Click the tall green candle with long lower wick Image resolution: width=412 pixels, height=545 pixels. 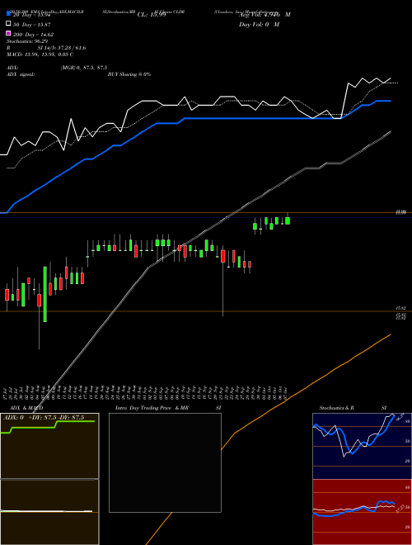(x=45, y=294)
